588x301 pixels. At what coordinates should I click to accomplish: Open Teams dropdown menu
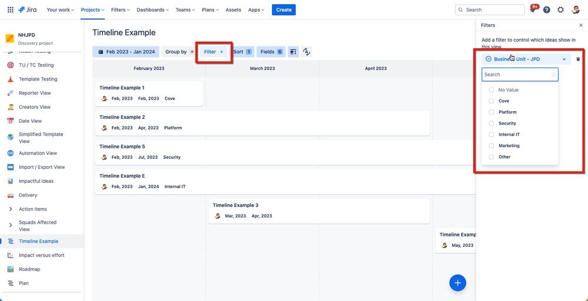pyautogui.click(x=185, y=10)
